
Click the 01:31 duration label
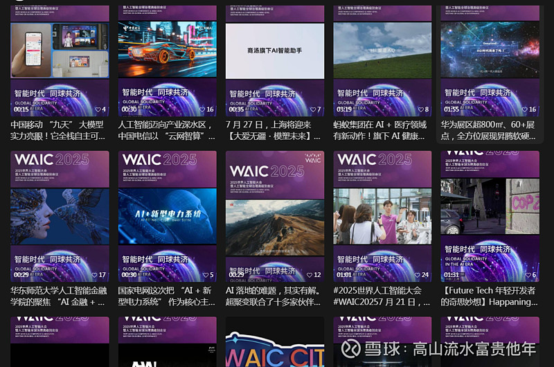tap(452, 275)
